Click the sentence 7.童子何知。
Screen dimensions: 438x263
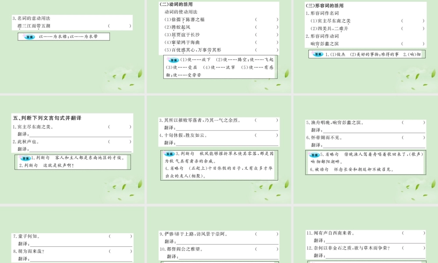[x=27, y=236]
